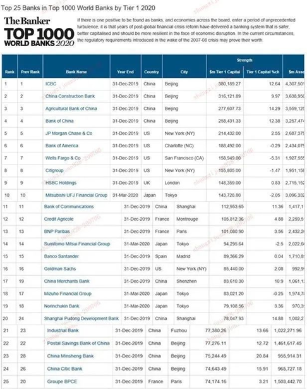Open the Goldman Sachs link
This screenshot has height=389, width=307.
pyautogui.click(x=60, y=269)
